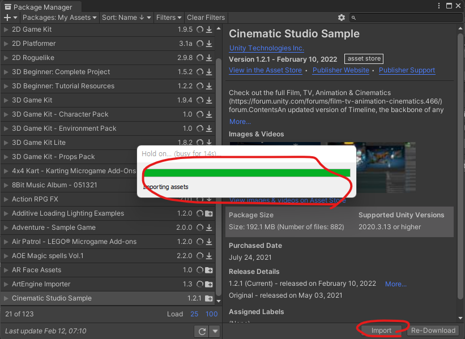The image size is (465, 339).
Task: Select the AOE Magic spells Vol.1 row
Action: tap(108, 256)
